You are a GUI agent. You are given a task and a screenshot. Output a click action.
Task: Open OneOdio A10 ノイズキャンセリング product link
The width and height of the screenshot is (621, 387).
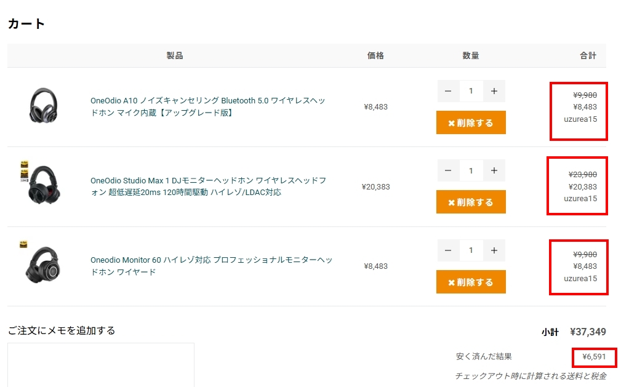tap(208, 106)
